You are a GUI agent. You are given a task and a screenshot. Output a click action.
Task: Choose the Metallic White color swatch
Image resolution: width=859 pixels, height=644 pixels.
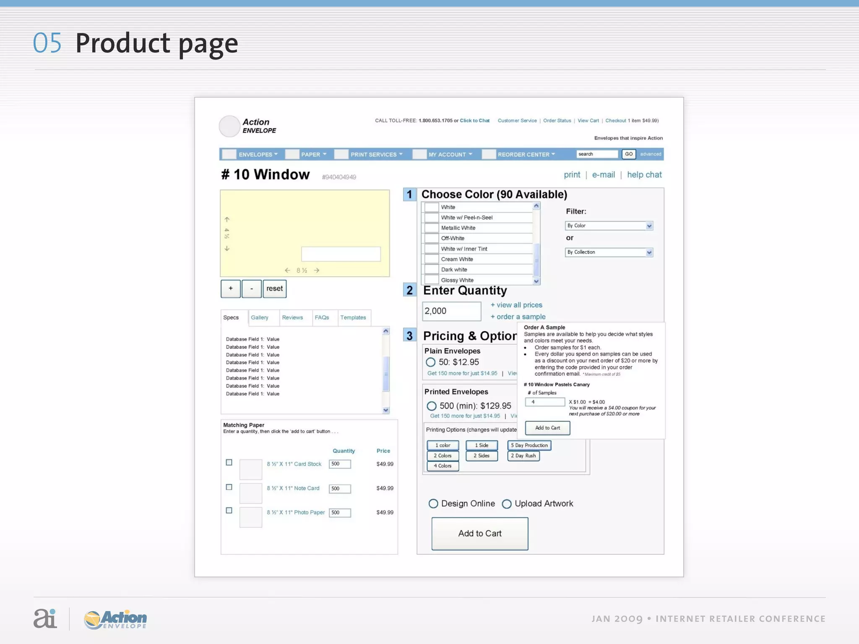(432, 228)
